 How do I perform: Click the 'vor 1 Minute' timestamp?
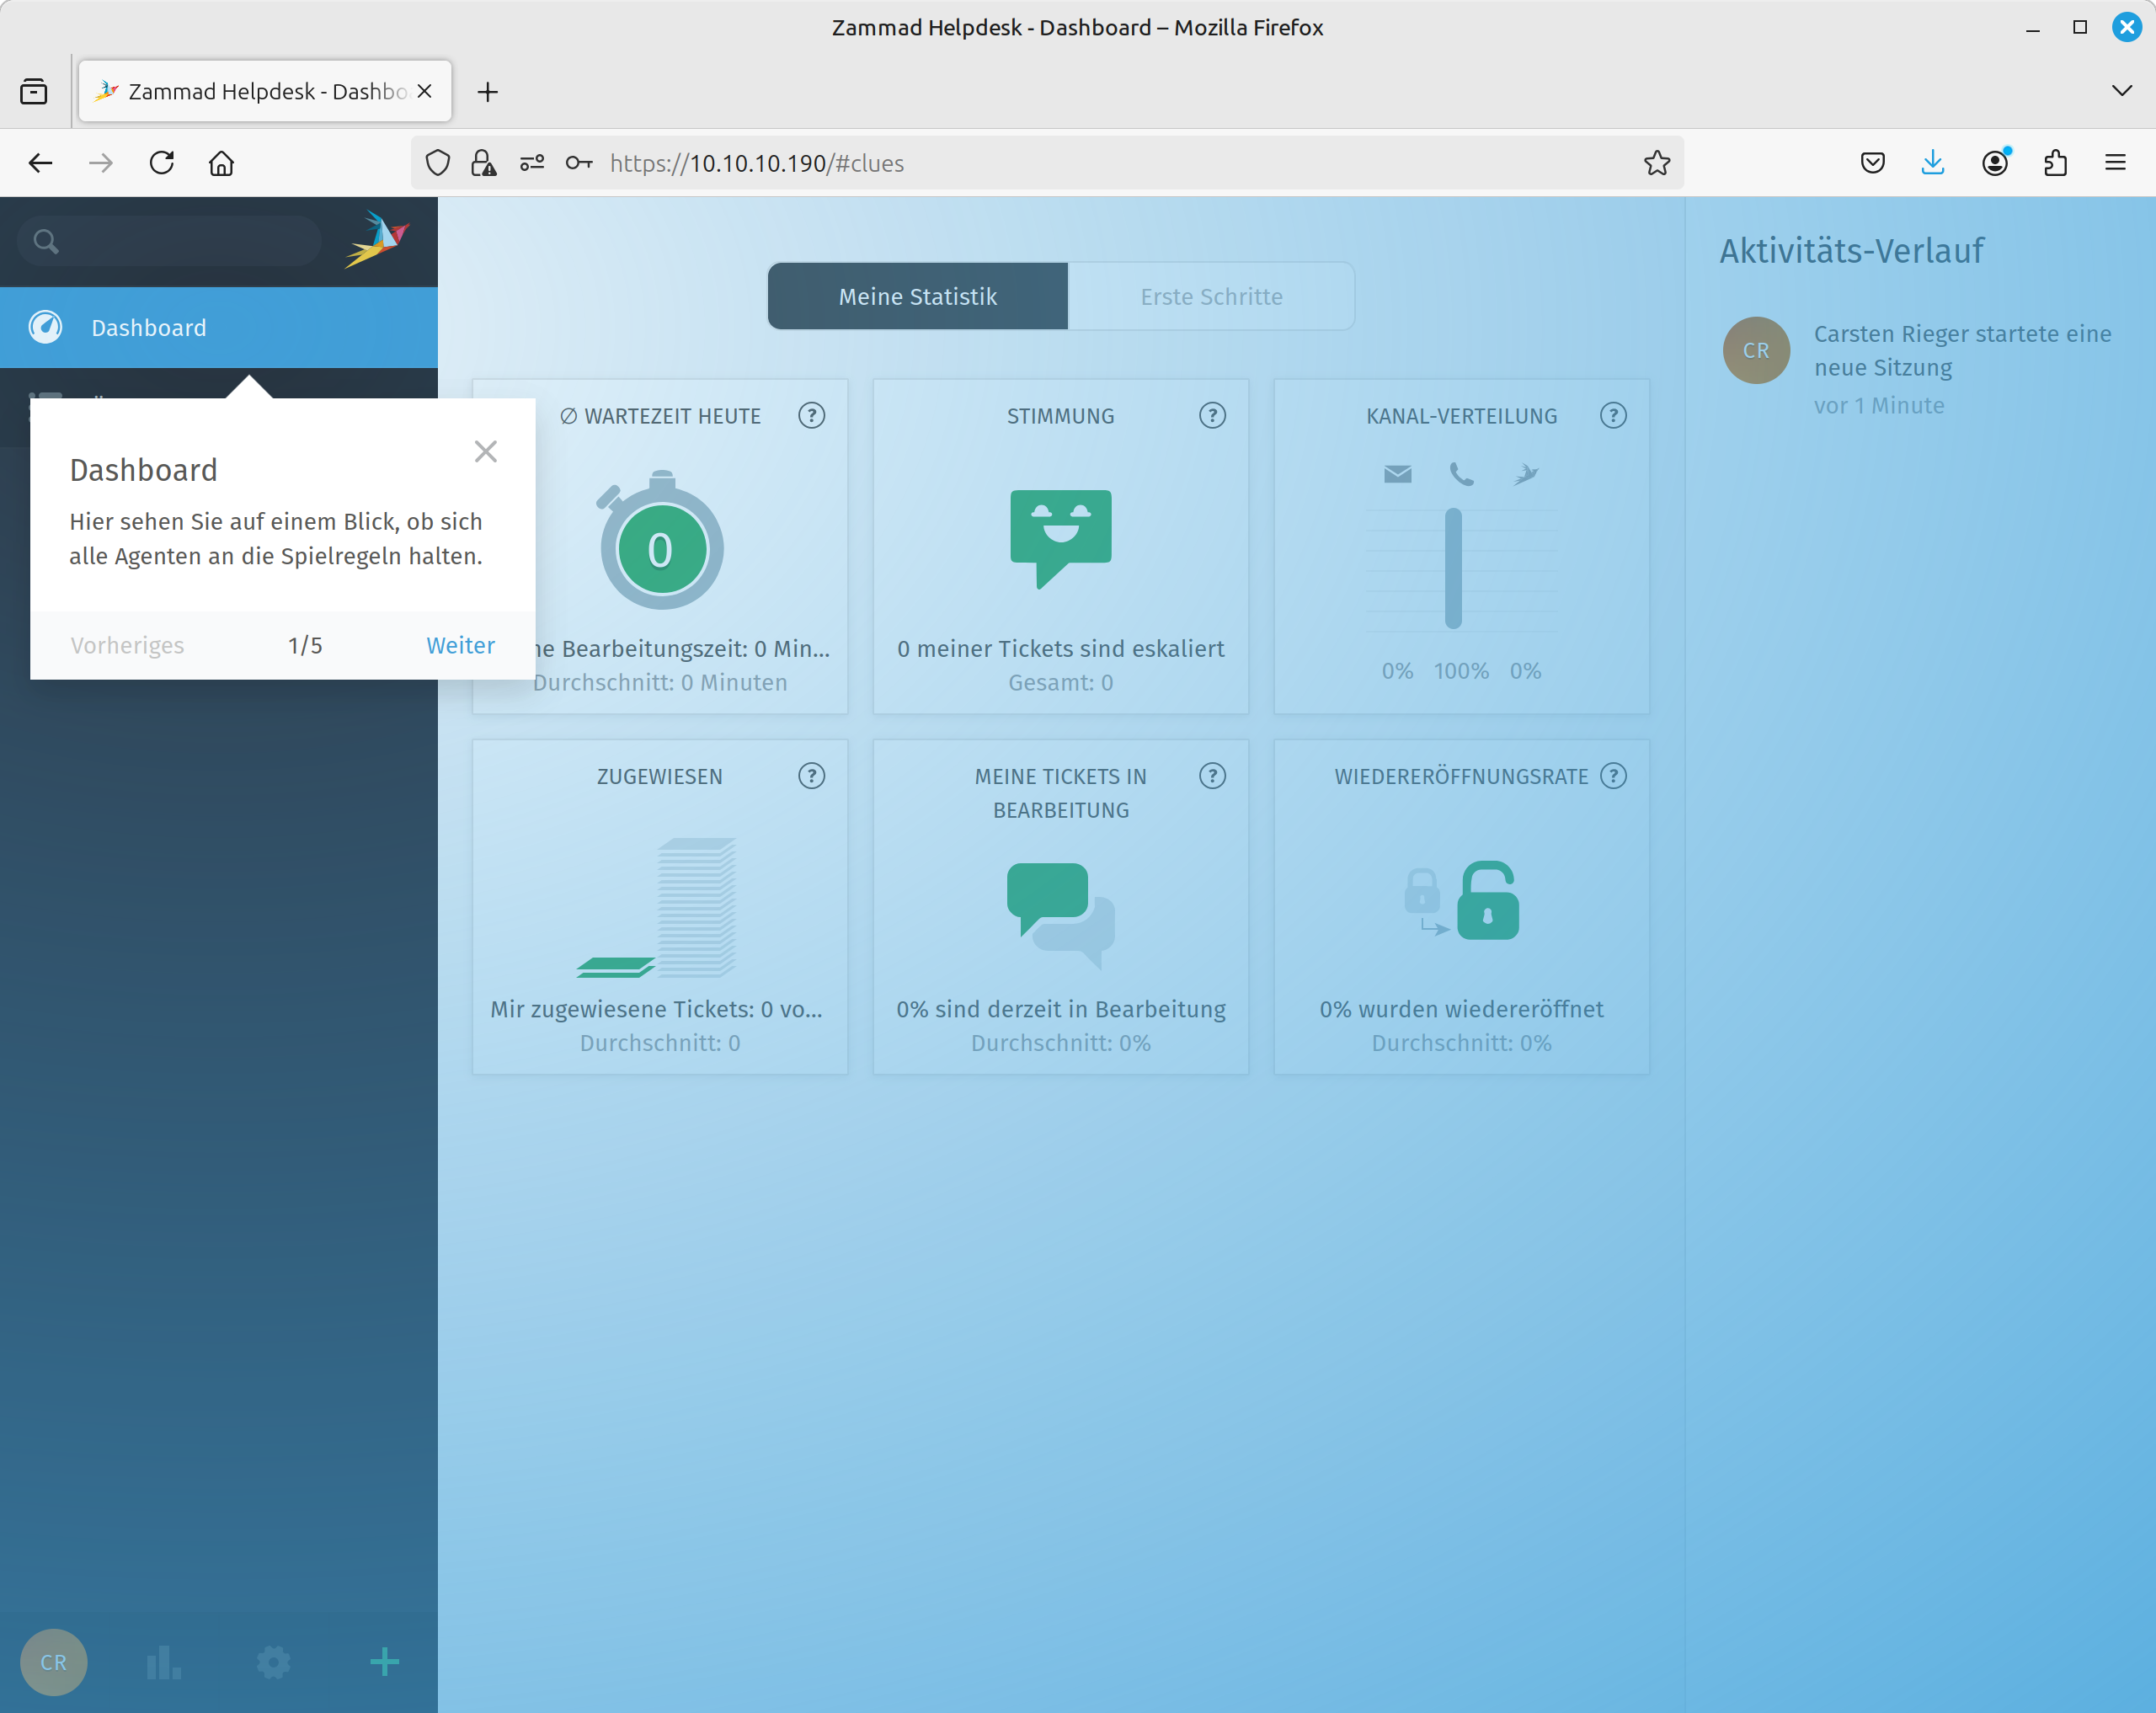(x=1879, y=405)
